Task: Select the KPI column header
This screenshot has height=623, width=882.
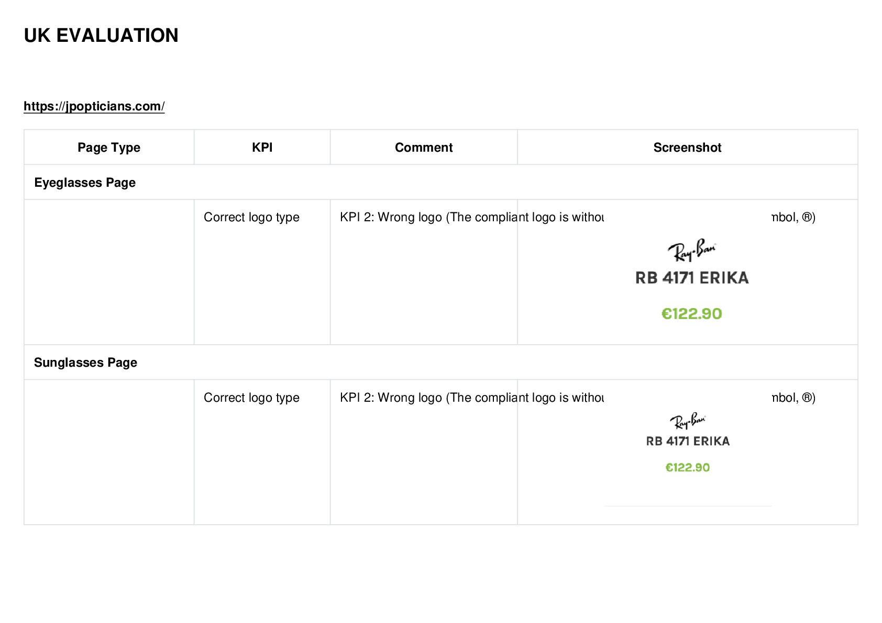Action: [x=262, y=148]
